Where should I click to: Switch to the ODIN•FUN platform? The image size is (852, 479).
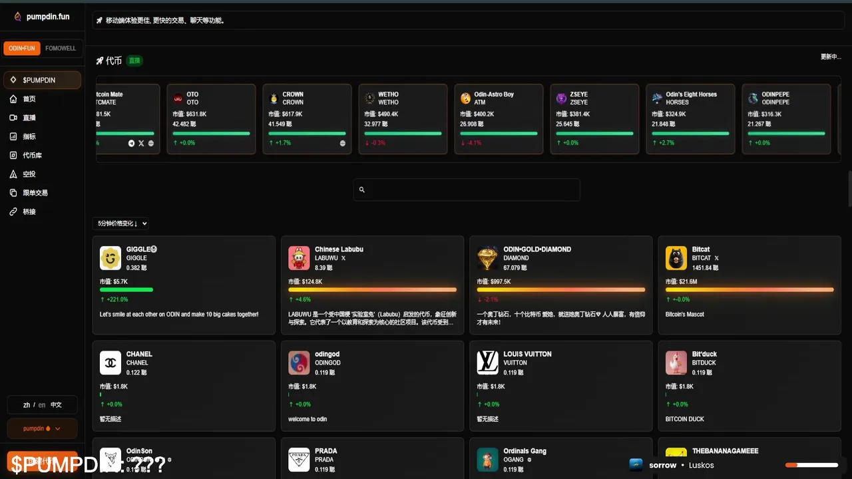(22, 49)
